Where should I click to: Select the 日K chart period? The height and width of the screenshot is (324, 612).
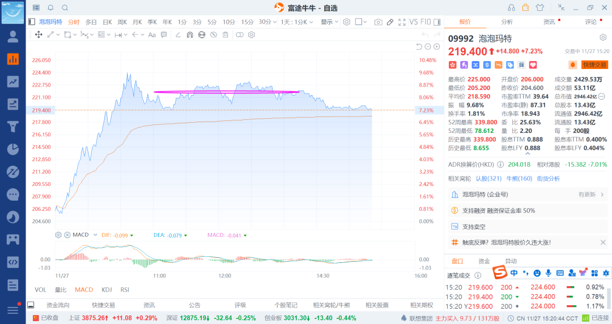coord(107,22)
